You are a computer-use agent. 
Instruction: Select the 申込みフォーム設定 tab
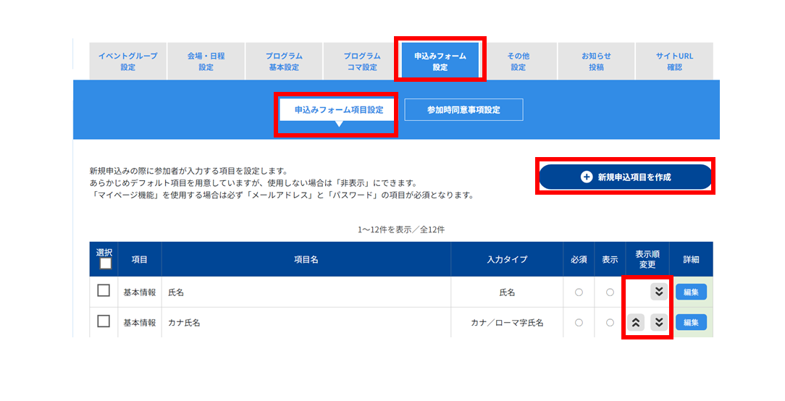tap(440, 61)
